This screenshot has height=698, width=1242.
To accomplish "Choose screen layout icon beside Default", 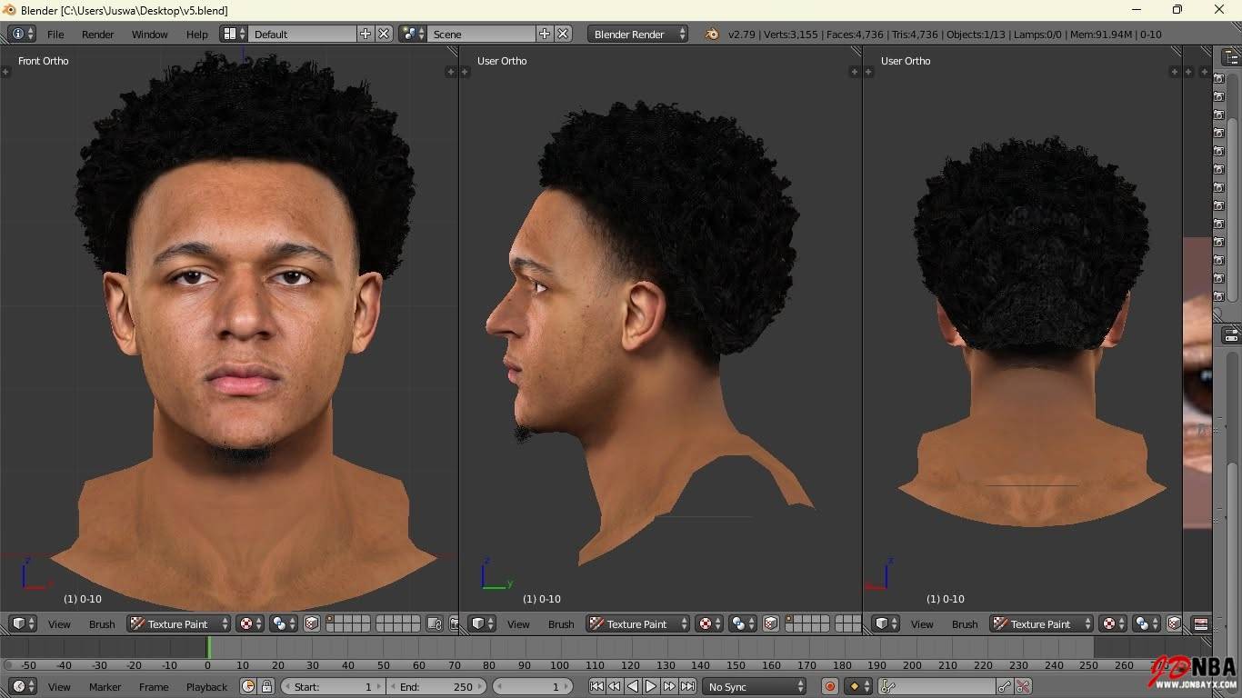I will (235, 34).
